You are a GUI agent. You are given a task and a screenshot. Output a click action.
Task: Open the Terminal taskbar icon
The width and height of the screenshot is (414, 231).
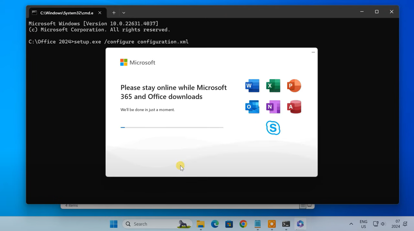click(x=286, y=224)
